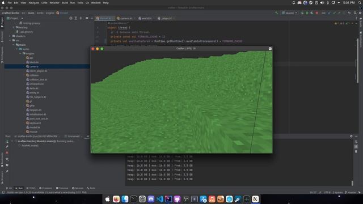The width and height of the screenshot is (363, 204).
Task: Click the editor vertical scrollbar
Action: point(358,60)
